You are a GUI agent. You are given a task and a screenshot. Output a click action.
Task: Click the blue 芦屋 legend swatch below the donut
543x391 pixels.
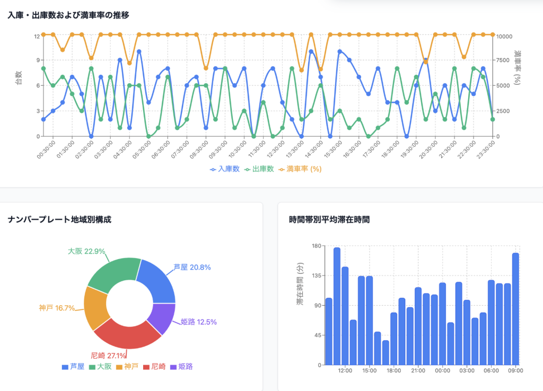pos(65,367)
